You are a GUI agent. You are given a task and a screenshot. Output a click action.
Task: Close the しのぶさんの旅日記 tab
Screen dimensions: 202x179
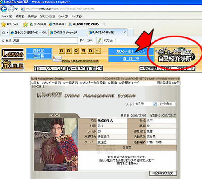coord(125,32)
